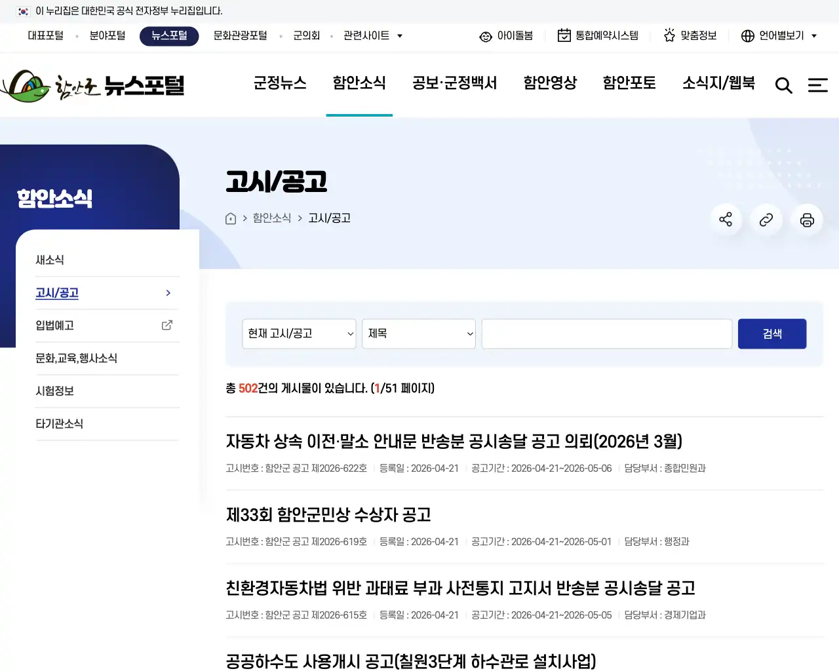Open 고시/공고 sidebar link
Image resolution: width=839 pixels, height=671 pixels.
(x=57, y=293)
